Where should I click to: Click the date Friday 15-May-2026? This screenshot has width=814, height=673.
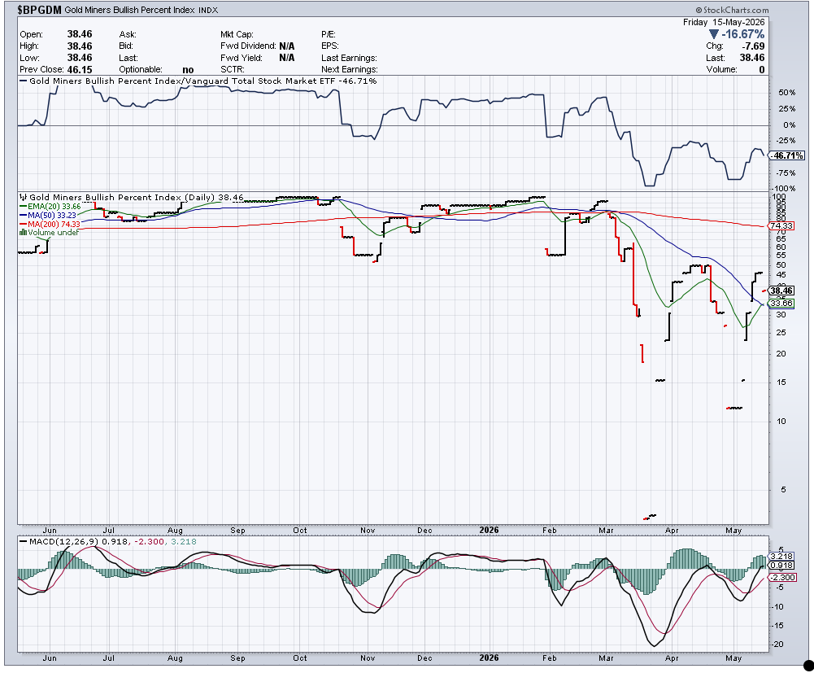[x=724, y=22]
